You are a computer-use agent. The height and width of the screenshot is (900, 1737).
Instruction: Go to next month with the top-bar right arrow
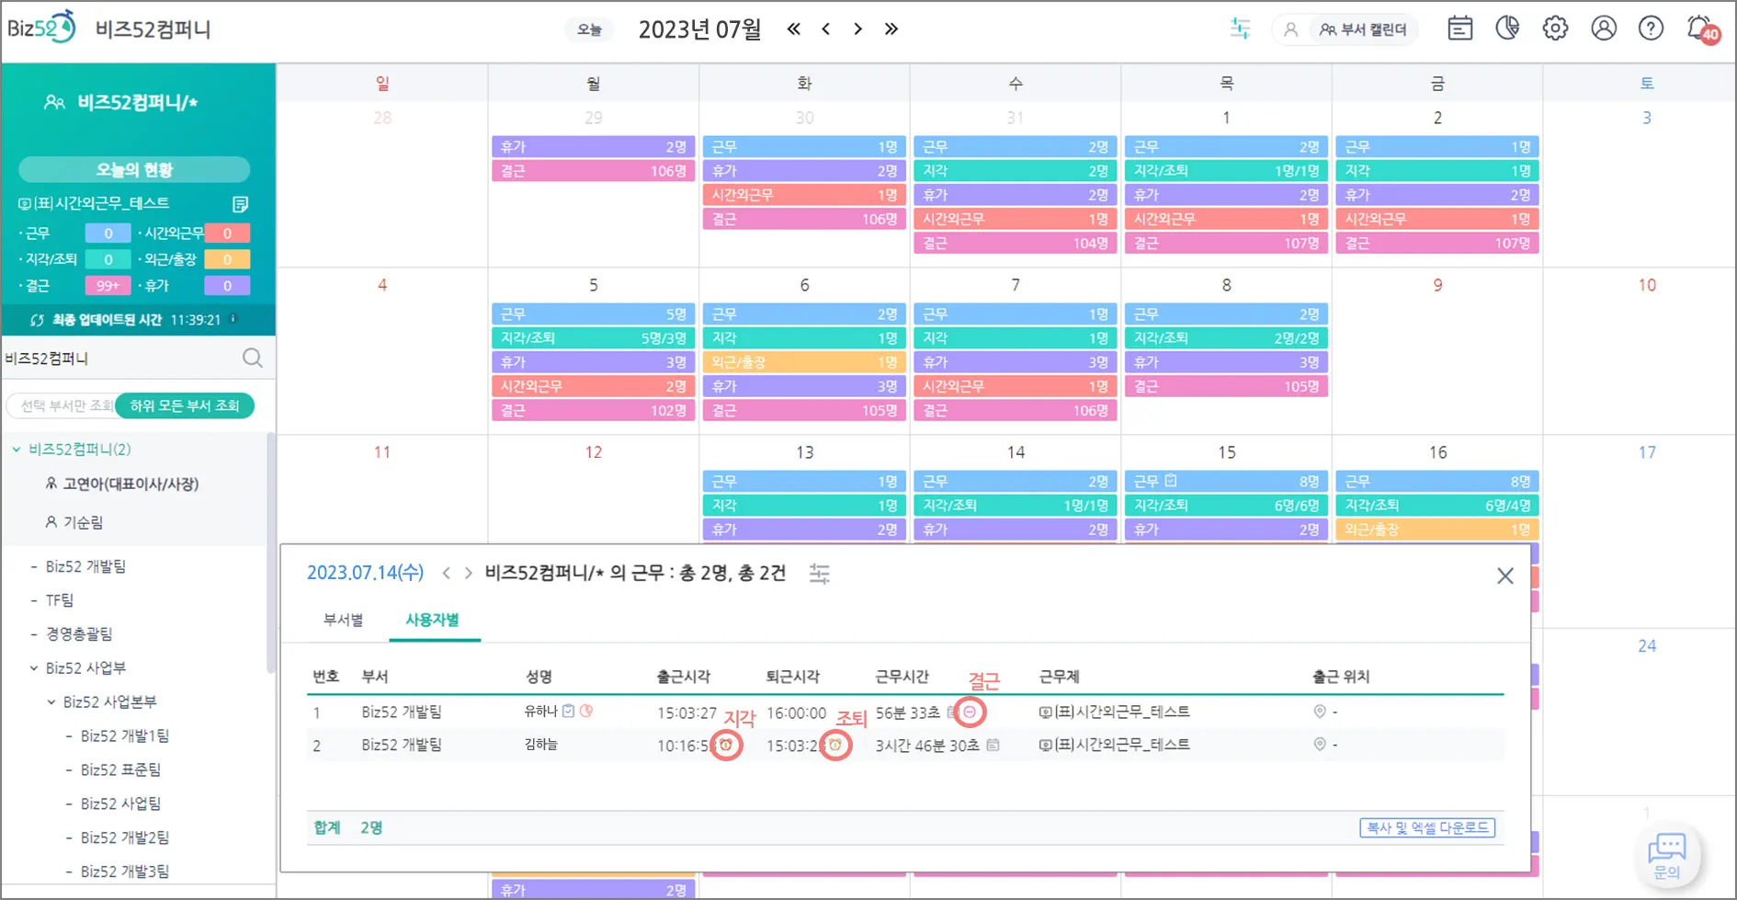pyautogui.click(x=858, y=28)
